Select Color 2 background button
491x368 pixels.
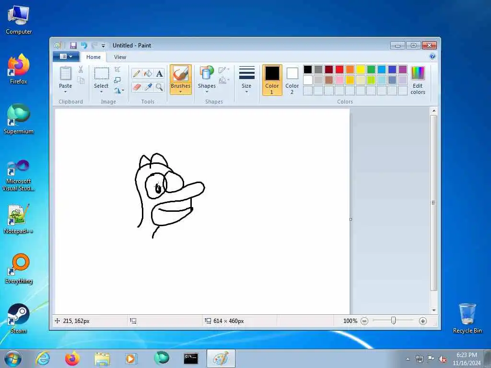[292, 80]
